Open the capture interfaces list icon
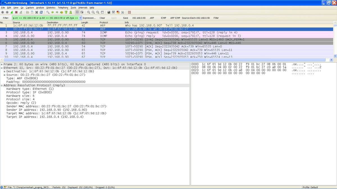 [x=3, y=12]
